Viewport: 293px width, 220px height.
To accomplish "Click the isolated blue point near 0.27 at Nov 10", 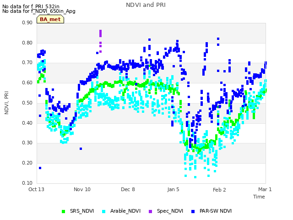I will [81, 148].
